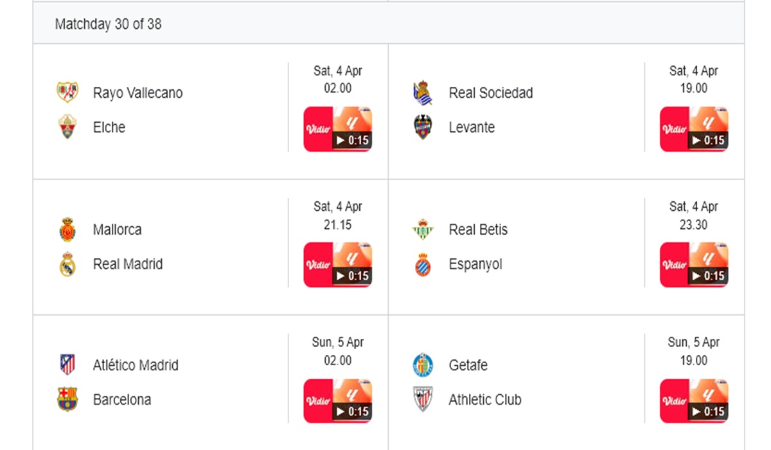
Task: Play Vidio preview for Atlético Madrid vs Barcelona
Action: 337,401
